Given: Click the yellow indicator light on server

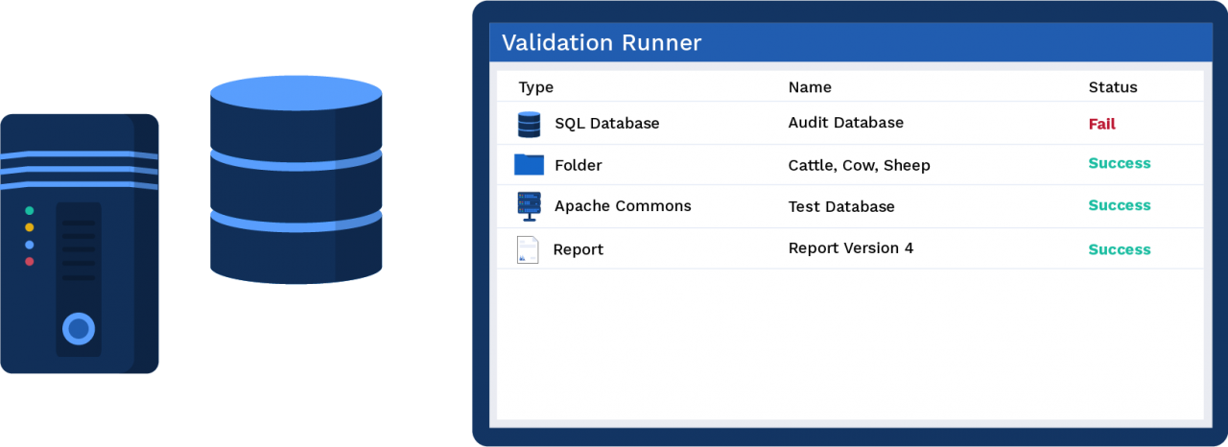Looking at the screenshot, I should pos(29,227).
